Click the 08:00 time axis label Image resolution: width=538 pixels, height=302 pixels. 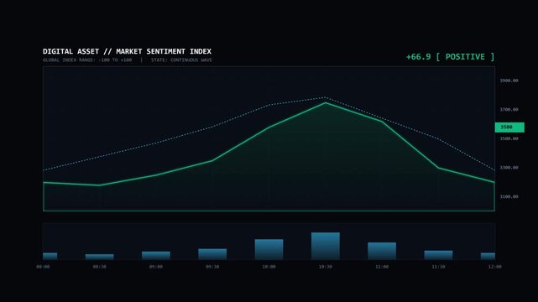[x=43, y=267]
